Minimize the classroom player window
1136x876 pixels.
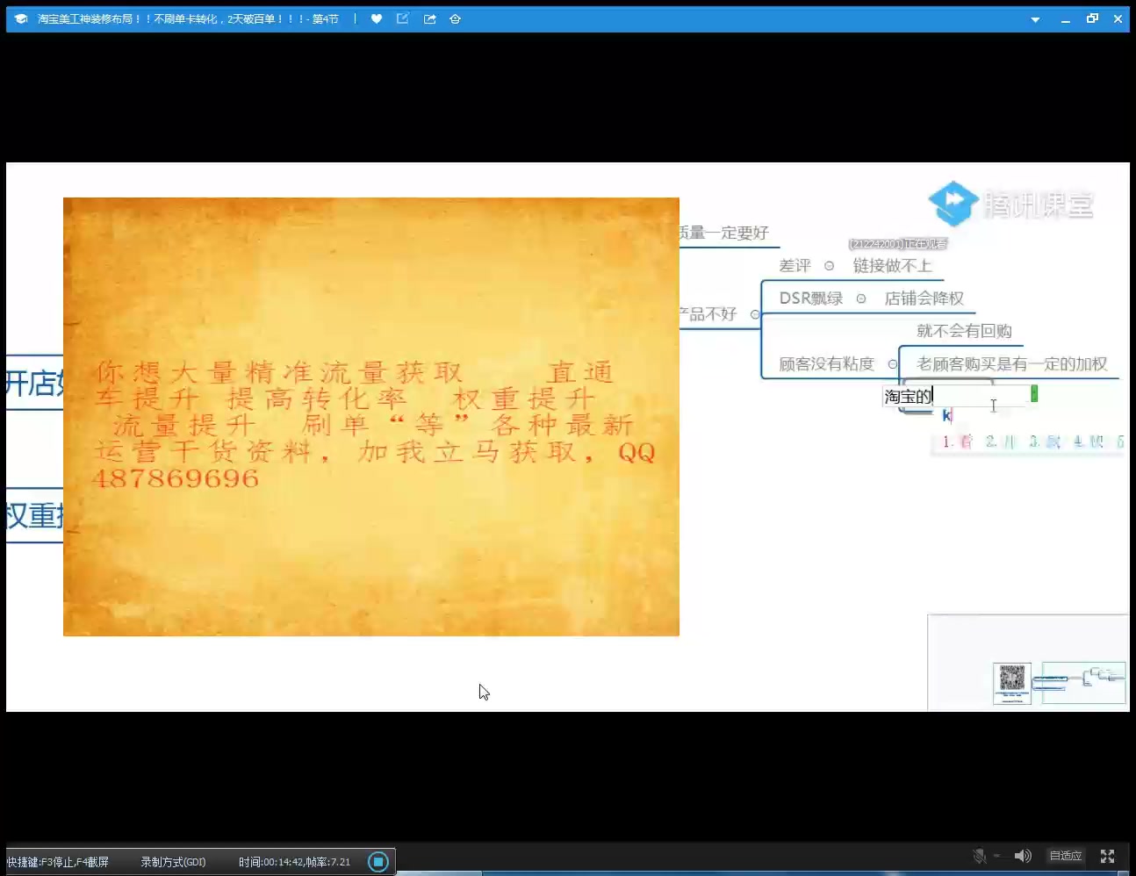pyautogui.click(x=1065, y=19)
